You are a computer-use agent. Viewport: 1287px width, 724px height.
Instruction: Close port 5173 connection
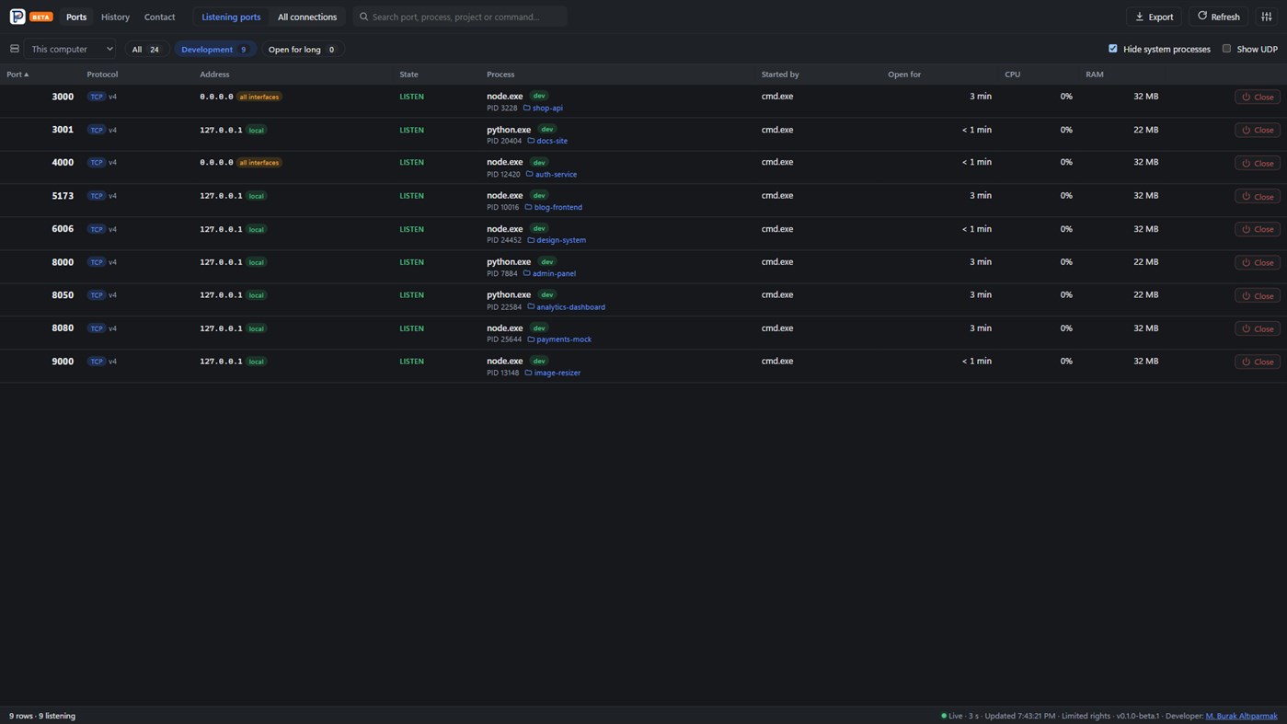[1257, 196]
